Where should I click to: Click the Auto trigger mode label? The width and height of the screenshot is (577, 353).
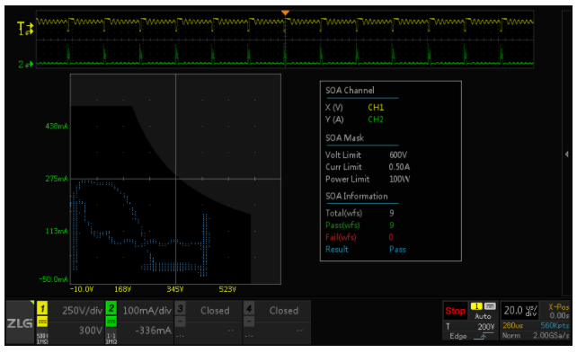pyautogui.click(x=483, y=316)
